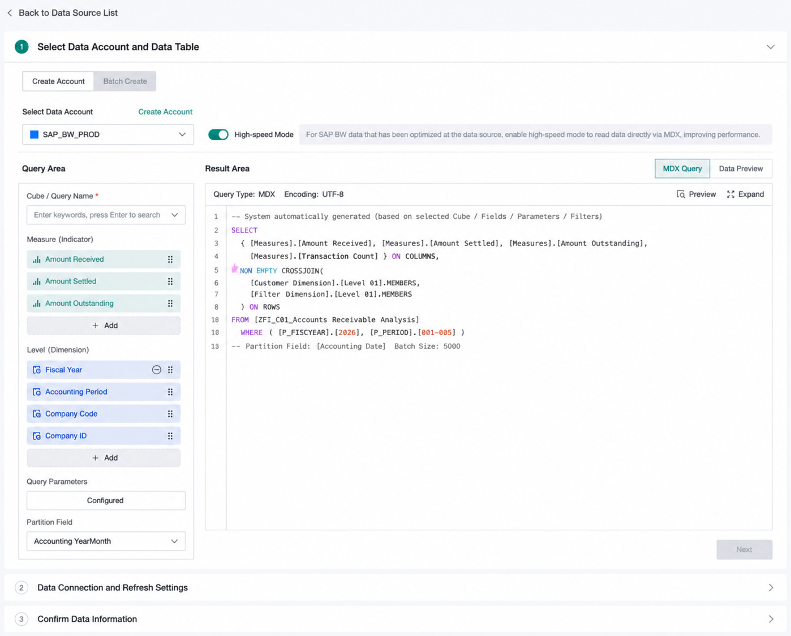This screenshot has width=791, height=636.
Task: Click the Next button
Action: click(x=744, y=550)
